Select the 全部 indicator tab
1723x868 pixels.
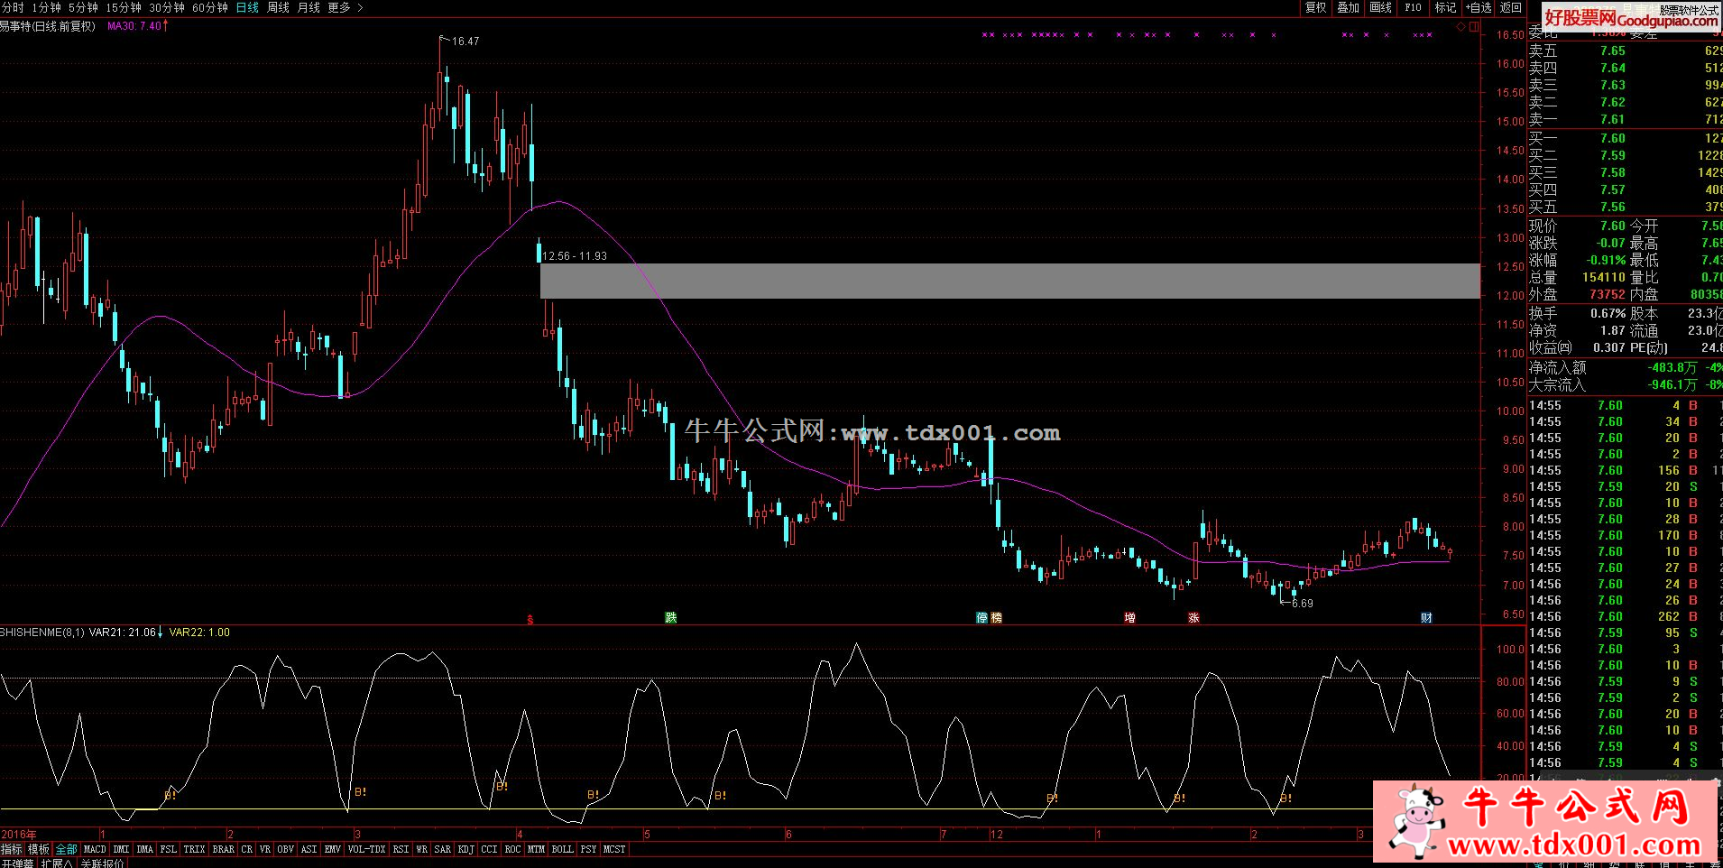tap(67, 849)
